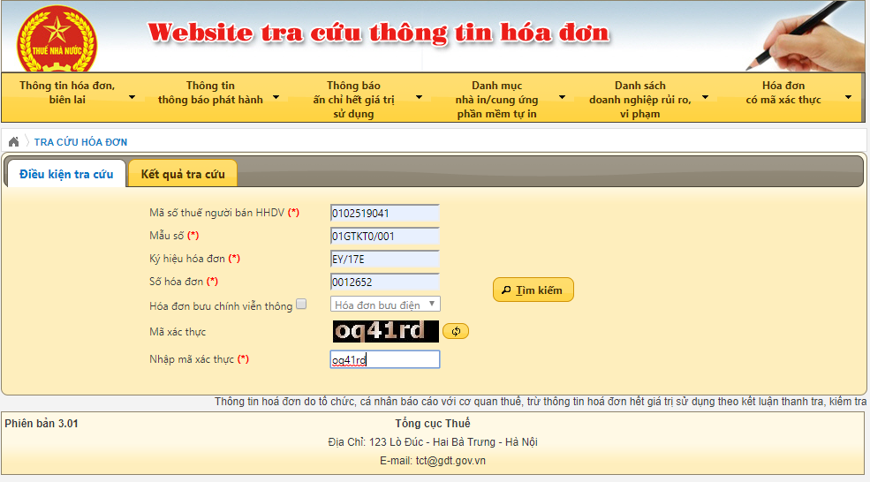
Task: Refresh the captcha verification code
Action: pos(456,331)
